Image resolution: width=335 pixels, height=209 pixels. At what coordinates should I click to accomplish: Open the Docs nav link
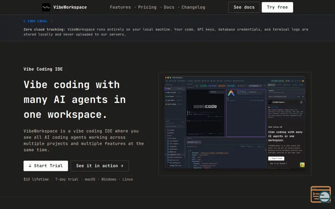169,7
